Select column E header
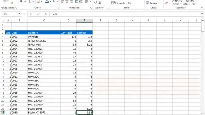Viewport: 205px width, 115px height. pyautogui.click(x=84, y=20)
